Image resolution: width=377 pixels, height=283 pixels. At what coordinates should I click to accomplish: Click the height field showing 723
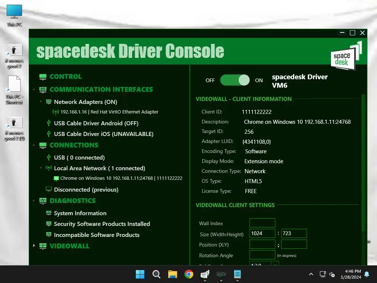coord(294,233)
